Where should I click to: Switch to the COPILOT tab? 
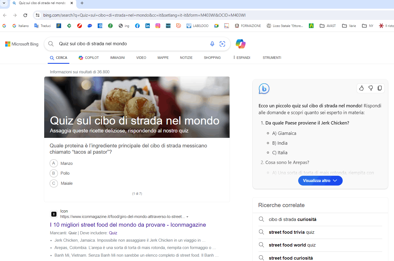[89, 58]
